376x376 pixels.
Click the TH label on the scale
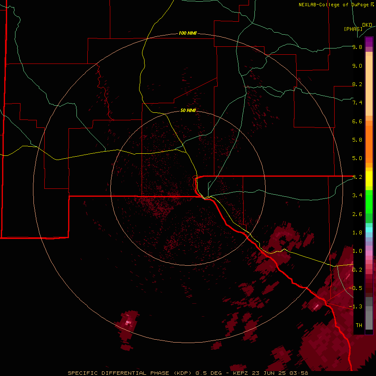[359, 325]
